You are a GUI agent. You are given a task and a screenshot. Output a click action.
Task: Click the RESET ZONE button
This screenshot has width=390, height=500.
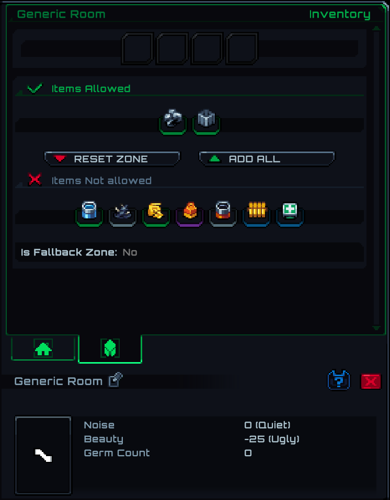(112, 159)
